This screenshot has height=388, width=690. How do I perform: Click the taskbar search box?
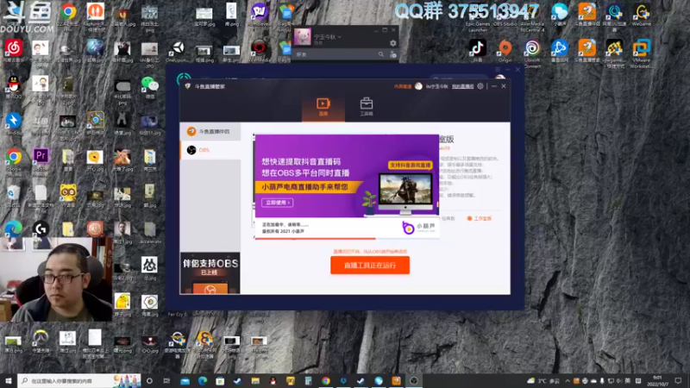pyautogui.click(x=79, y=380)
